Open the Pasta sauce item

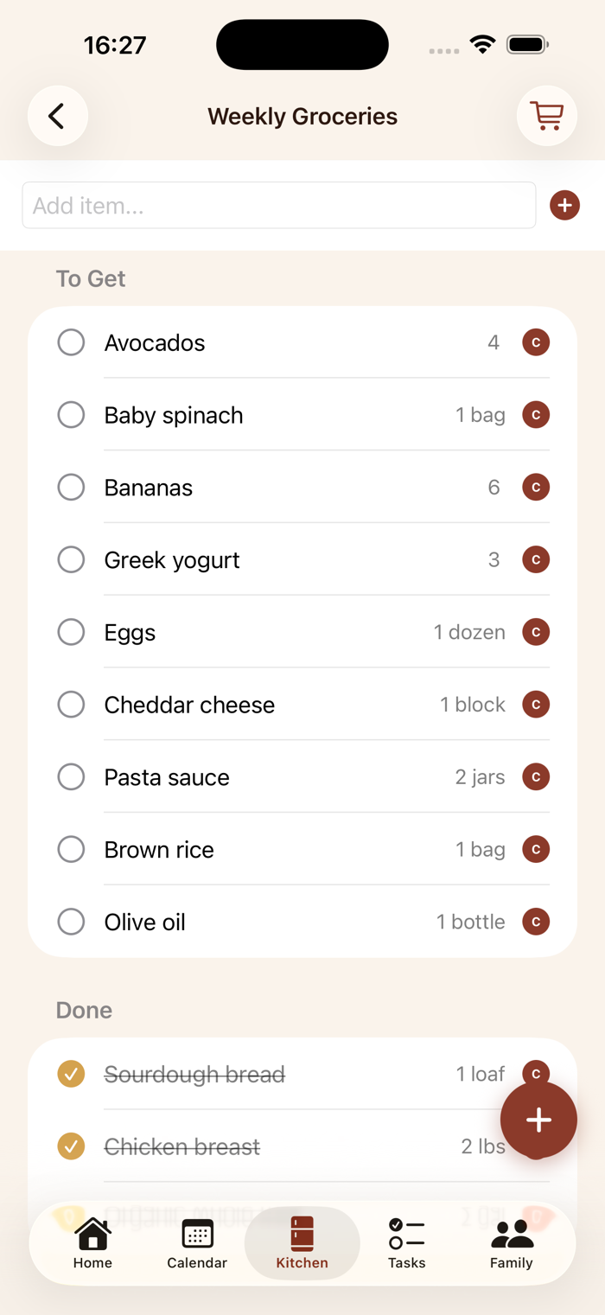coord(167,777)
